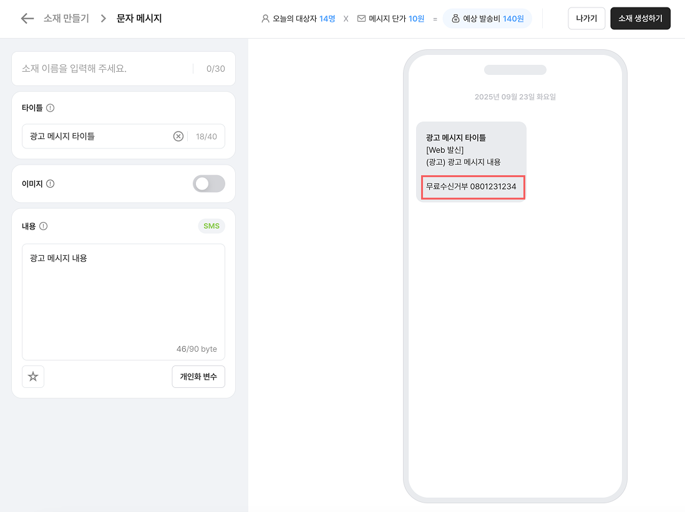Enable the 이미지 toggle switch

208,184
